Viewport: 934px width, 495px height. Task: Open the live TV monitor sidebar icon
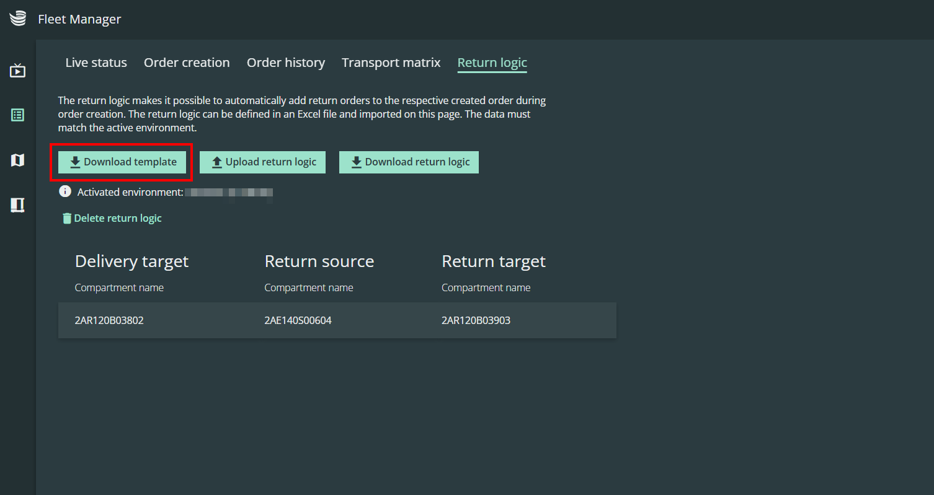[x=17, y=71]
